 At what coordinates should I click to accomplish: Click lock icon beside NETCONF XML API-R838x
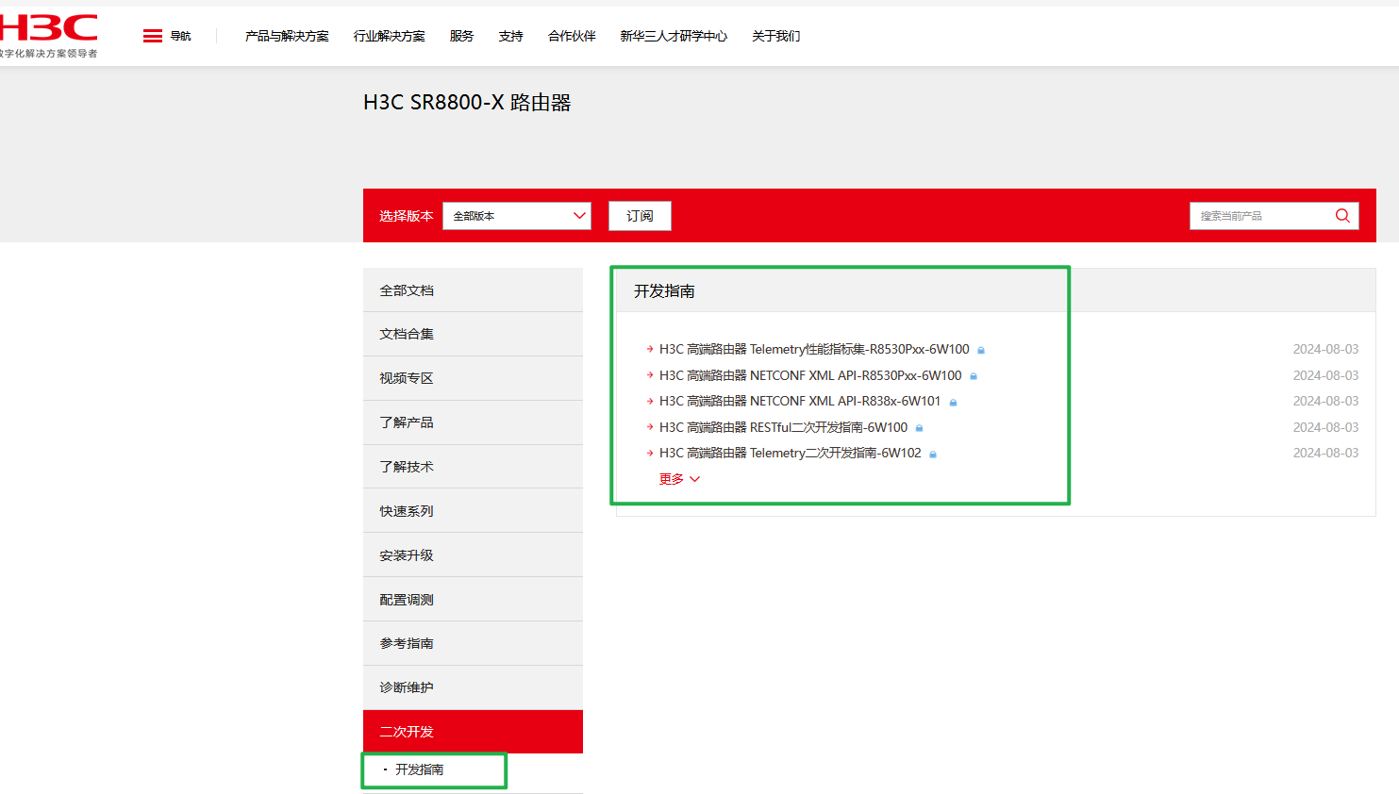click(x=953, y=403)
